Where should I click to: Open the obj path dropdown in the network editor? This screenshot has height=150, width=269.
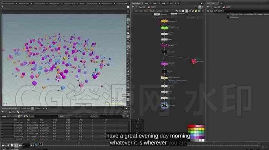pyautogui.click(x=143, y=7)
